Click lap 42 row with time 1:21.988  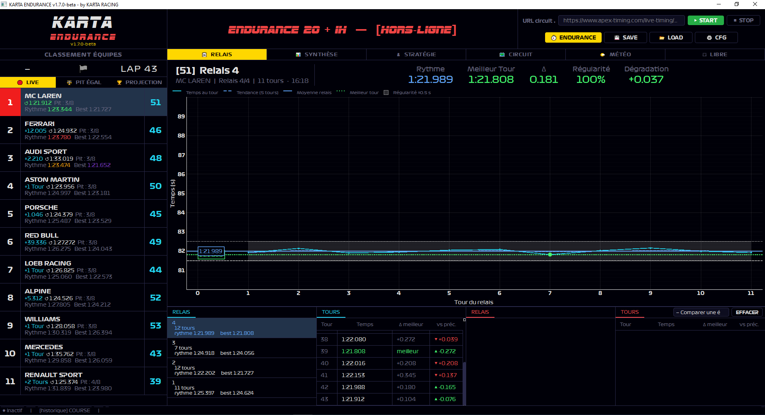[x=390, y=387]
